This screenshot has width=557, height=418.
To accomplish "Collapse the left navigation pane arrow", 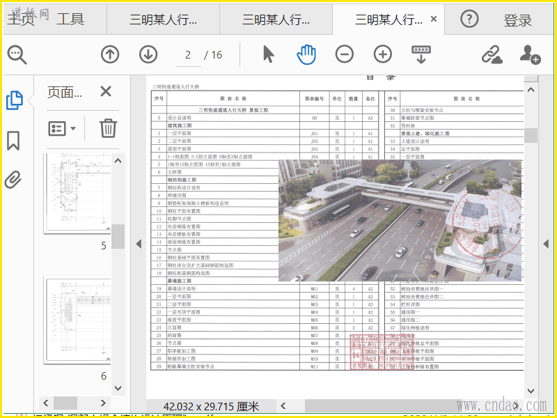I will pyautogui.click(x=138, y=244).
